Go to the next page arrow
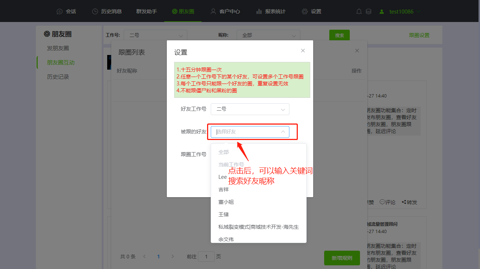This screenshot has height=269, width=480. point(173,257)
